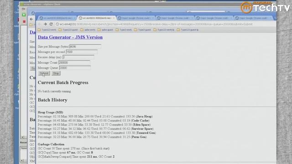Go forward with the browser arrow

[45, 24]
